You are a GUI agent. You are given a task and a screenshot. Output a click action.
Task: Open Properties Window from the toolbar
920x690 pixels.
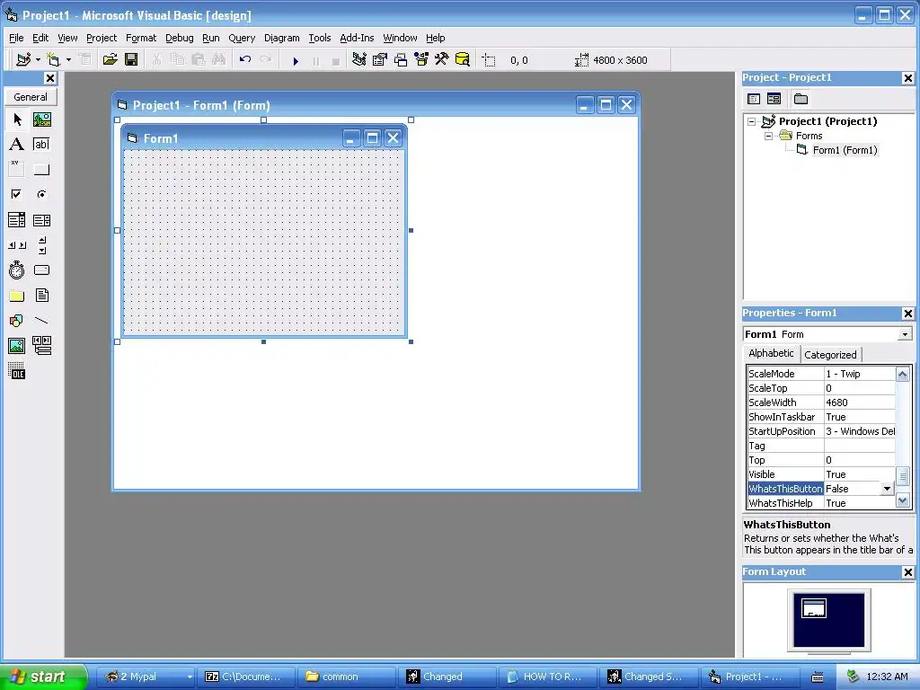click(x=380, y=60)
